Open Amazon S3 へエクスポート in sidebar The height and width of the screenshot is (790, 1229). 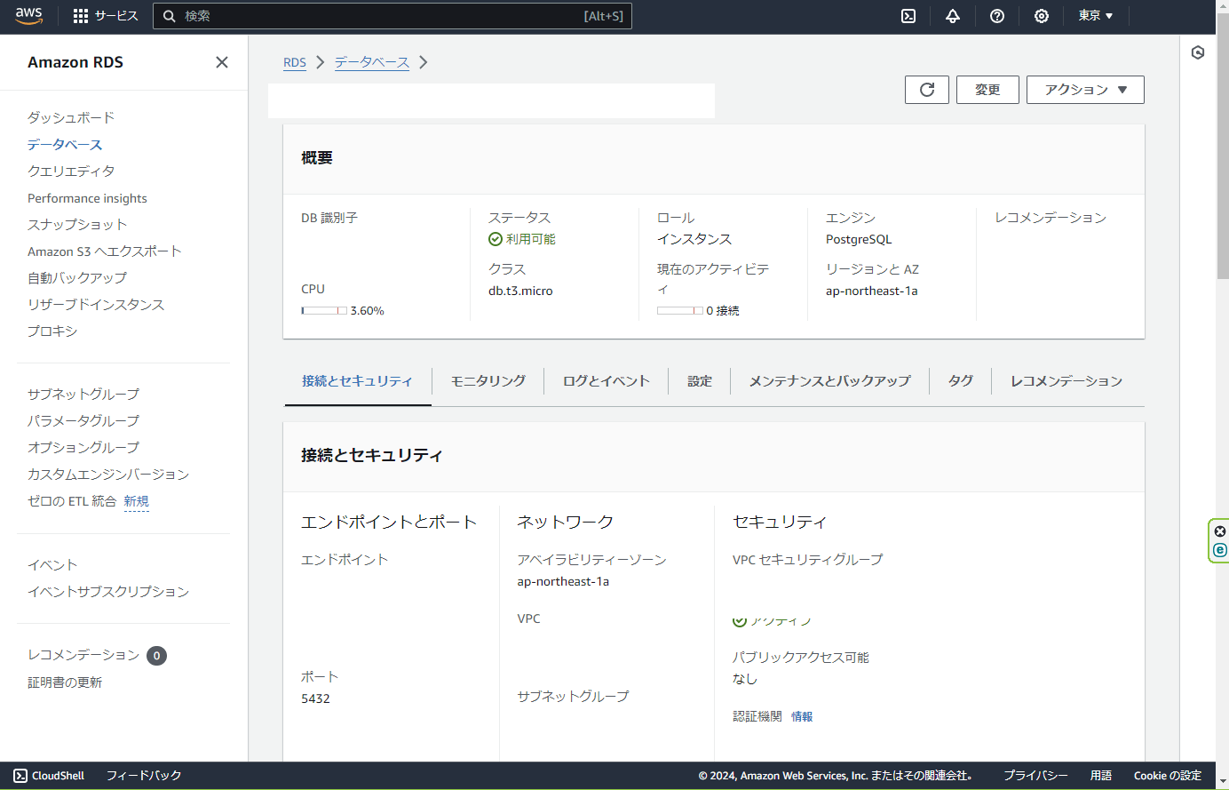[x=105, y=251]
